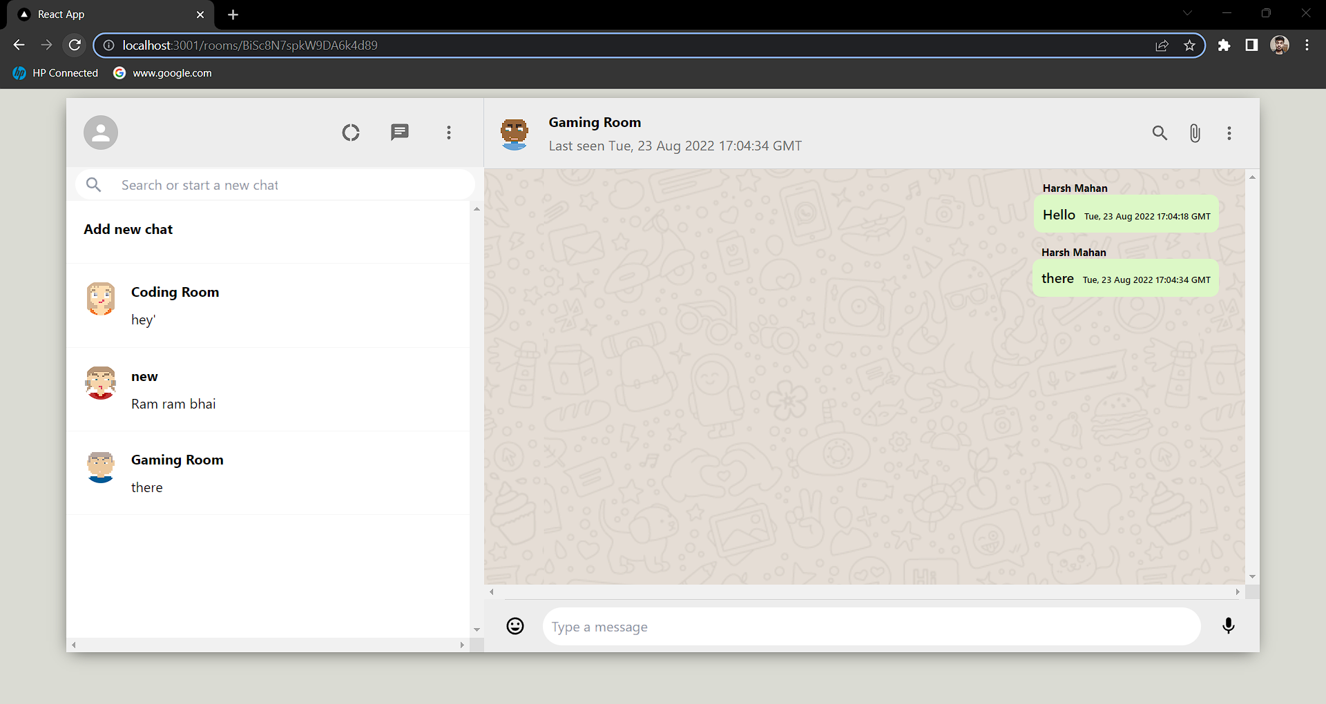Click chat horizontal scroll right arrow
The height and width of the screenshot is (704, 1326).
click(x=1238, y=591)
